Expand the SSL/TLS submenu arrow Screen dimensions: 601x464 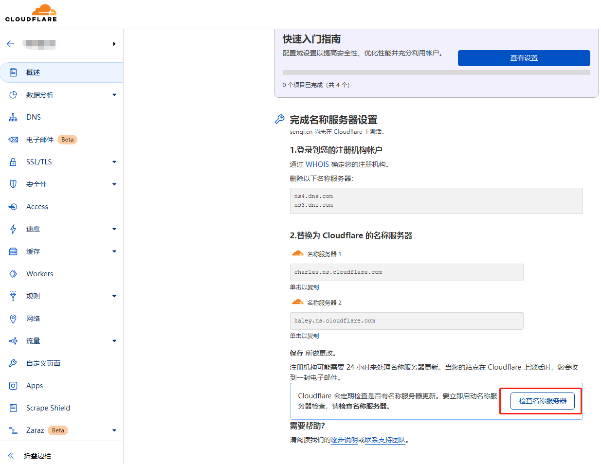coord(114,162)
